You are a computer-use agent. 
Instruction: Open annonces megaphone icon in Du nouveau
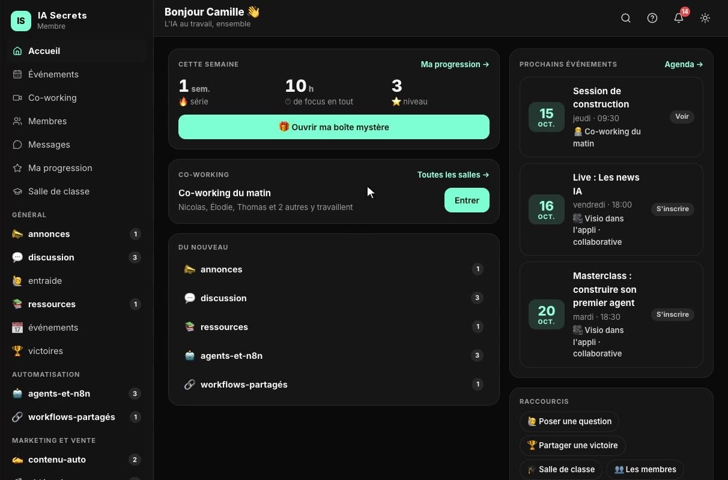point(190,269)
